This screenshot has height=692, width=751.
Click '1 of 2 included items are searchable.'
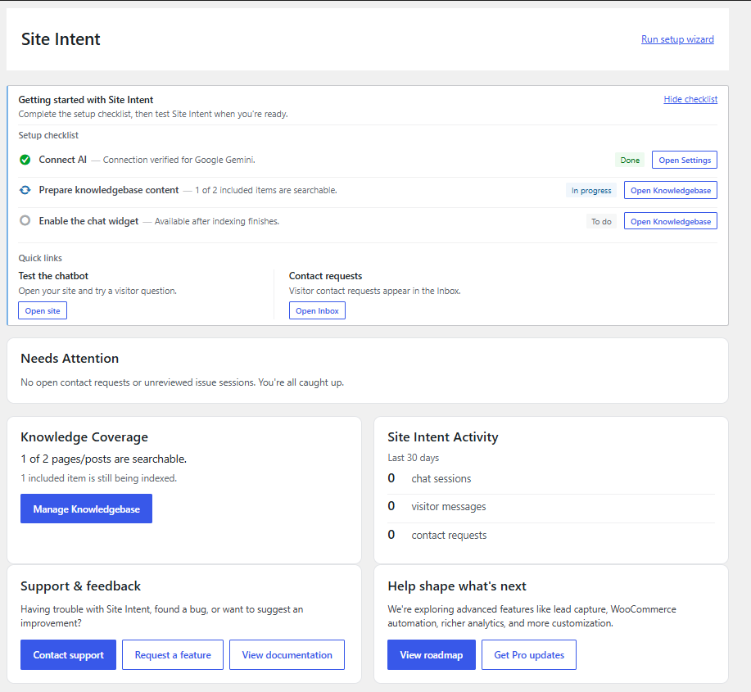pyautogui.click(x=266, y=190)
